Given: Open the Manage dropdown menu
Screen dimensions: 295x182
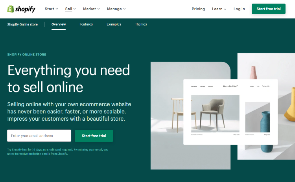Looking at the screenshot, I should coord(116,9).
